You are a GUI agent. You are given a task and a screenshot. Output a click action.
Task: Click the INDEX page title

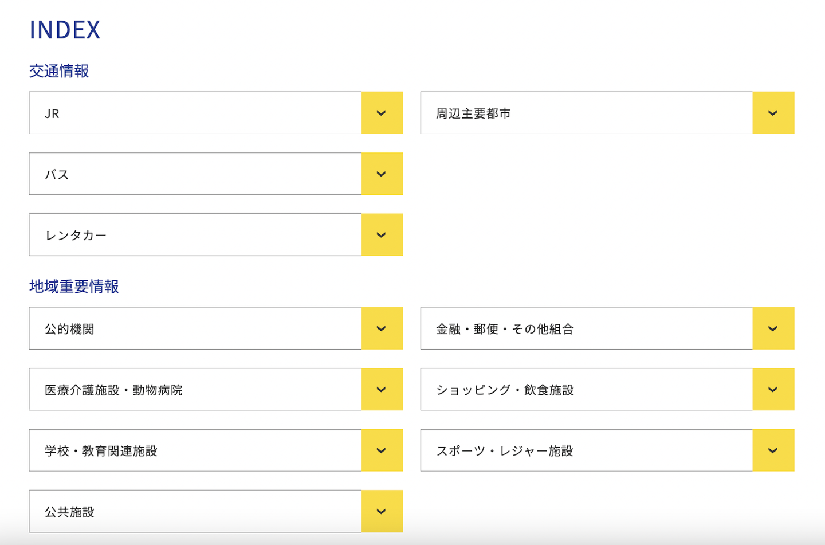(x=65, y=30)
